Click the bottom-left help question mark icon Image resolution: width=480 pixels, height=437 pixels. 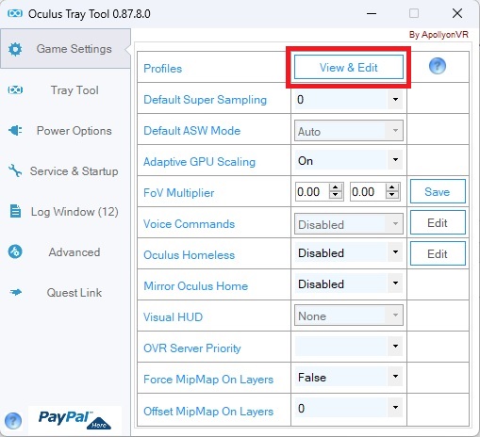tap(13, 421)
